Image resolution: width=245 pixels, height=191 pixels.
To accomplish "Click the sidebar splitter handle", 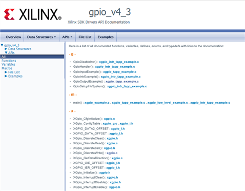I will pos(65,117).
